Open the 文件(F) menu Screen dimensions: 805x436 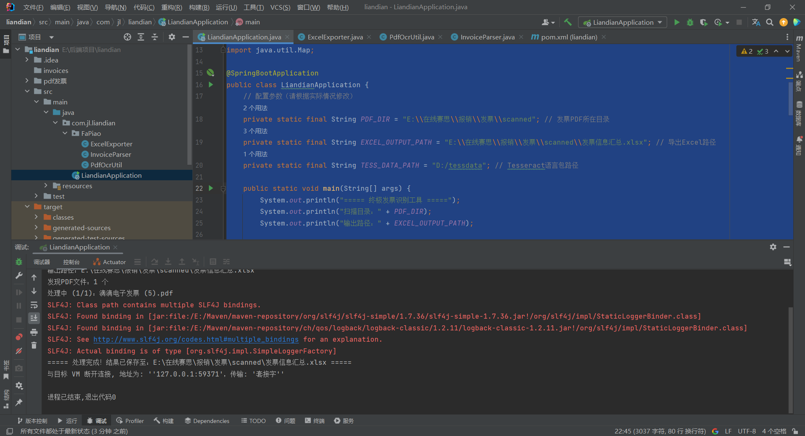[33, 7]
